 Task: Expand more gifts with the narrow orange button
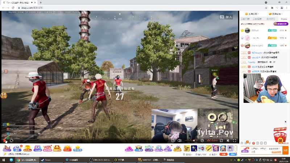coord(236,149)
